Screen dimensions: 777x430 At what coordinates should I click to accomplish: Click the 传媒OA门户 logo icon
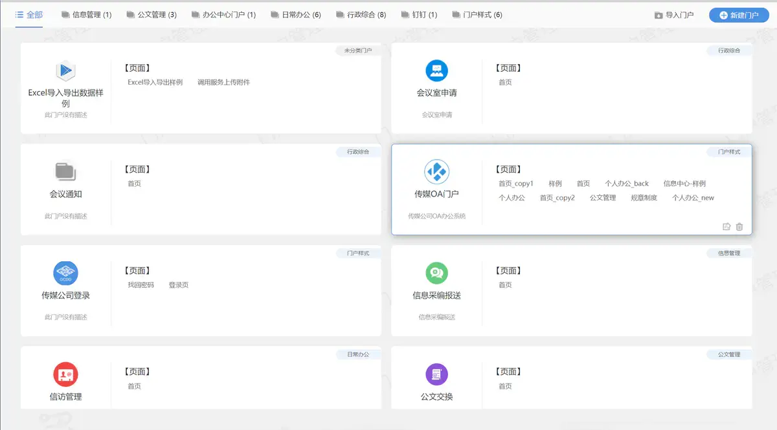436,171
